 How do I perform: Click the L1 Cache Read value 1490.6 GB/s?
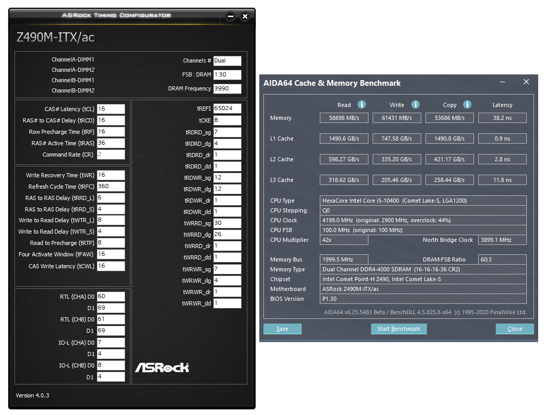tap(344, 139)
